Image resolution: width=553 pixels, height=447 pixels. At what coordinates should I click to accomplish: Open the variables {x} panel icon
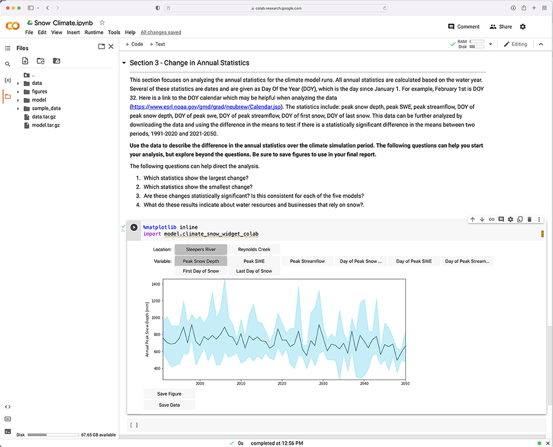8,80
